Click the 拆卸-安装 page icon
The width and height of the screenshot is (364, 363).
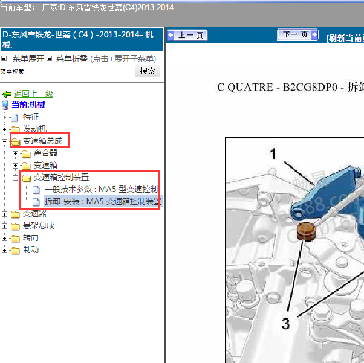(x=36, y=202)
